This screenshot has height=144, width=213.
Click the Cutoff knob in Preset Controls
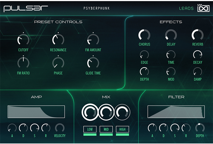tap(23, 40)
